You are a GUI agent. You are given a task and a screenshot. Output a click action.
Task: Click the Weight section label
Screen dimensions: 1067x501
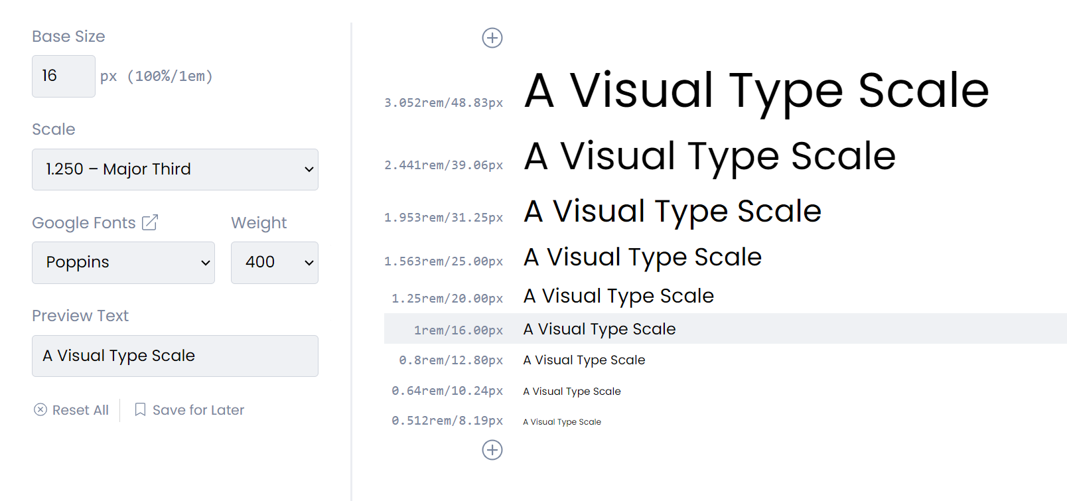coord(259,223)
